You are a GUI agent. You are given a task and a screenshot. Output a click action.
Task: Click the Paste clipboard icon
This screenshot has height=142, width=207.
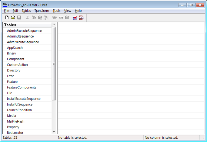pos(40,18)
